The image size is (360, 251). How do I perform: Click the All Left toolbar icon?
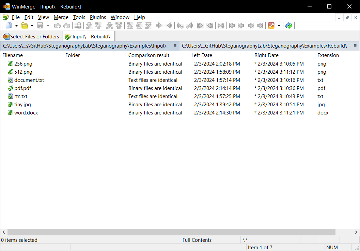210,26
